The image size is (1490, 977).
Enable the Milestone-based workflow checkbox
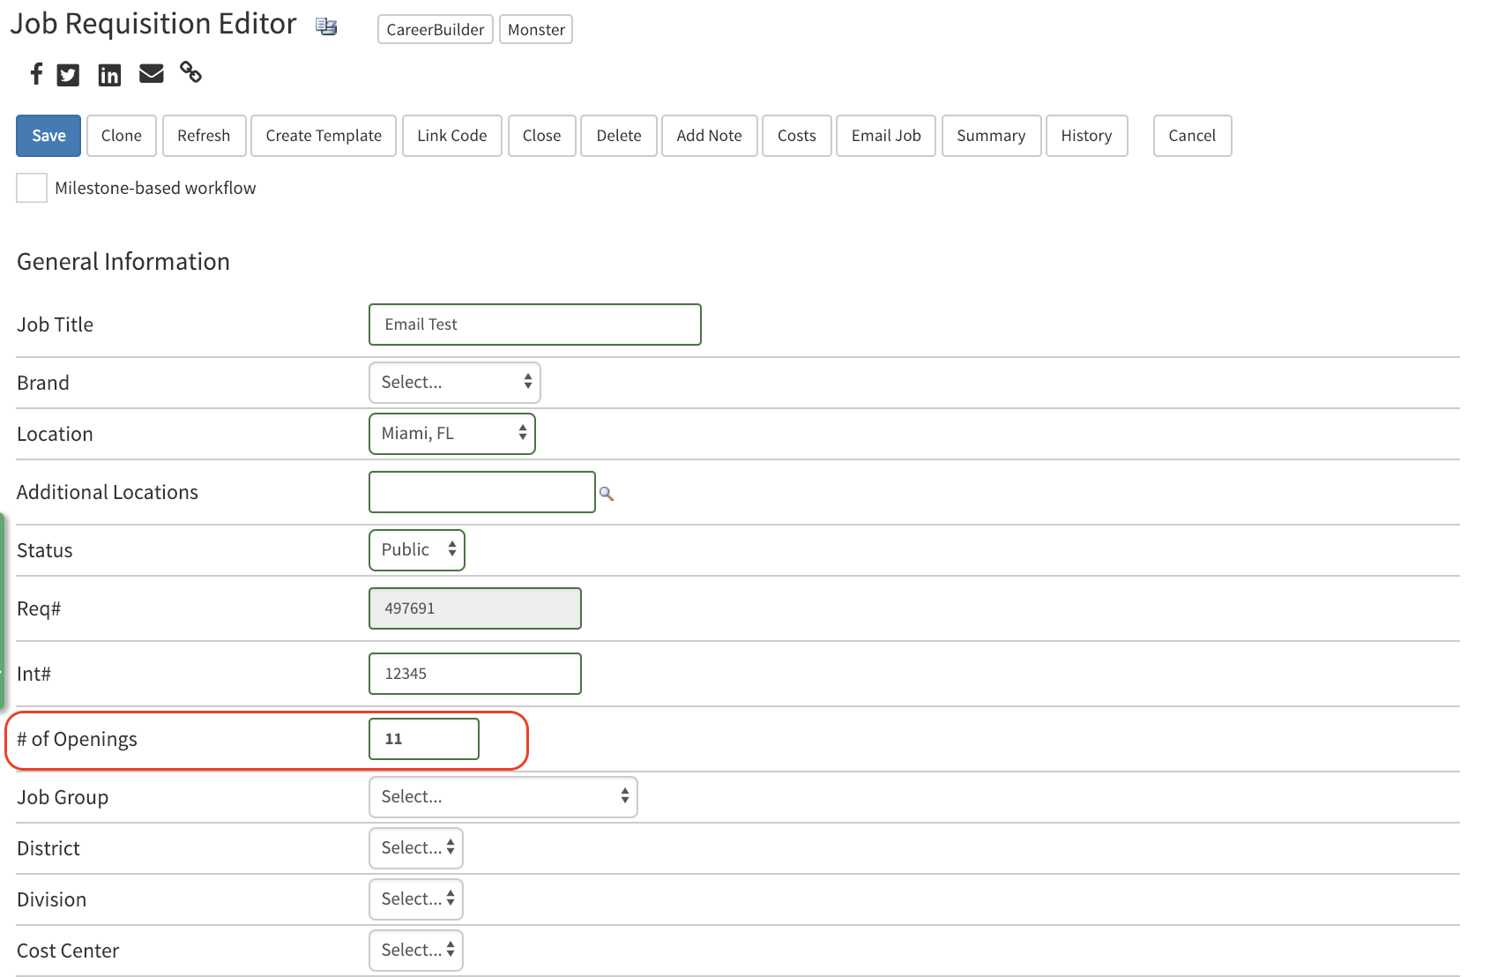click(31, 188)
